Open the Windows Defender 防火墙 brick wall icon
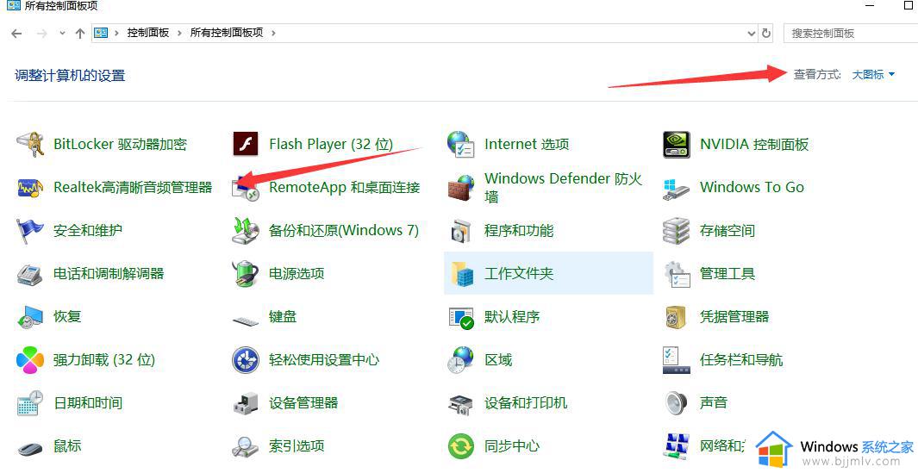 tap(461, 187)
